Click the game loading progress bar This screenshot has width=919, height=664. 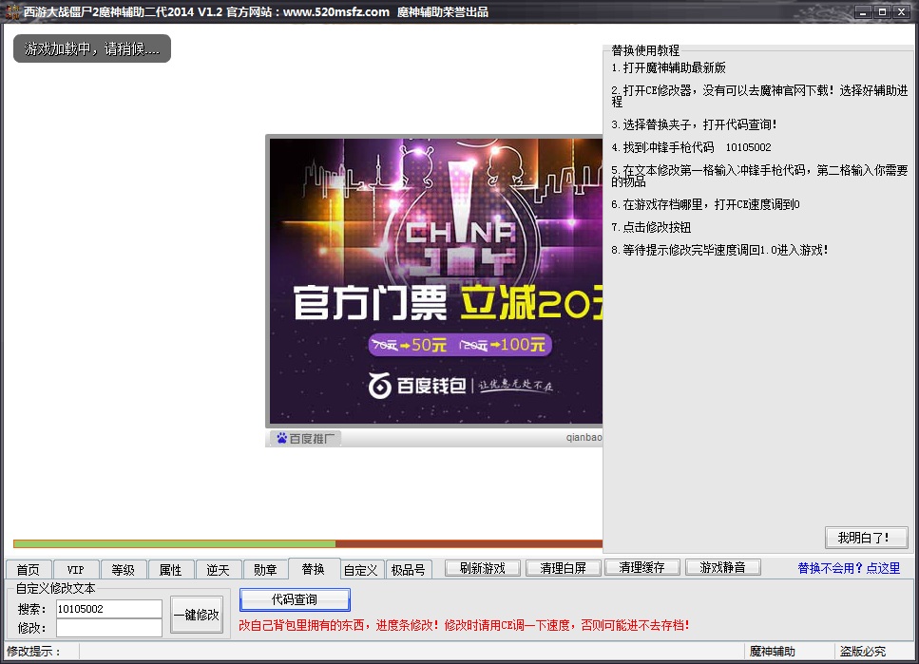pos(308,544)
